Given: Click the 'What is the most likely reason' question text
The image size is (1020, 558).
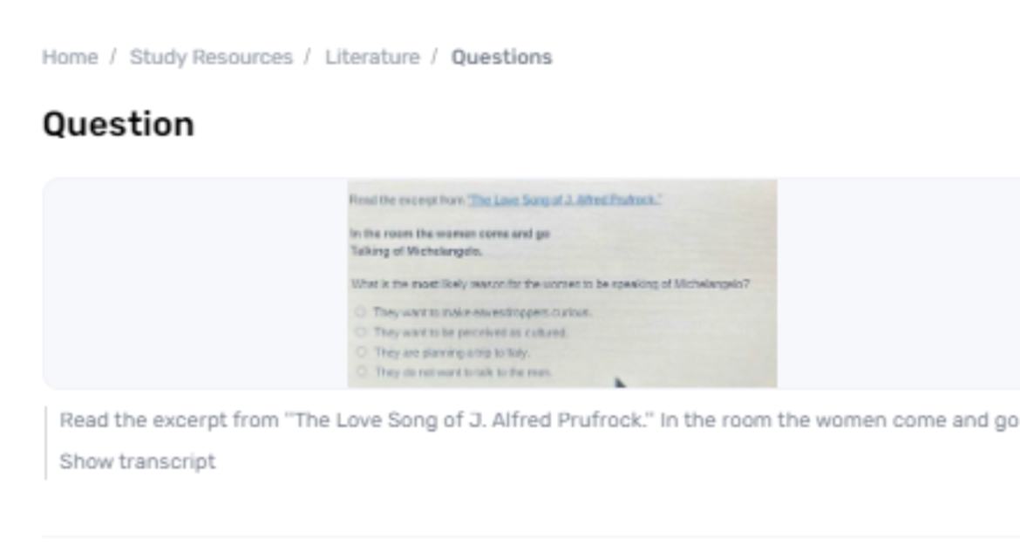Looking at the screenshot, I should (550, 283).
